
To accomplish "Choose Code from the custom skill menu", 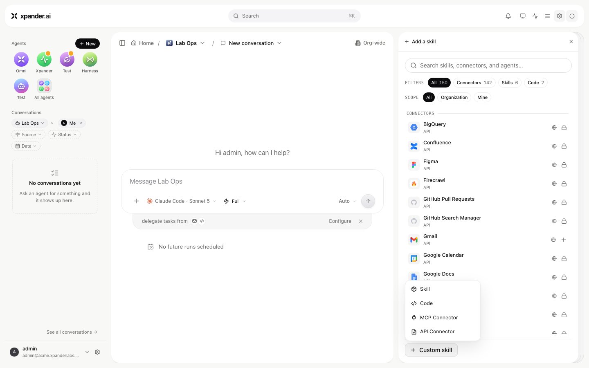I will [x=443, y=303].
